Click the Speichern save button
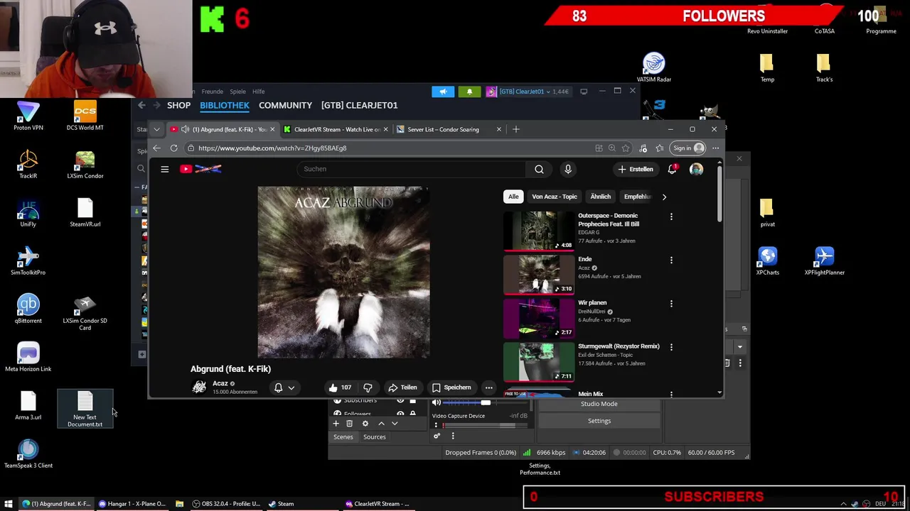The image size is (910, 511). tap(451, 388)
